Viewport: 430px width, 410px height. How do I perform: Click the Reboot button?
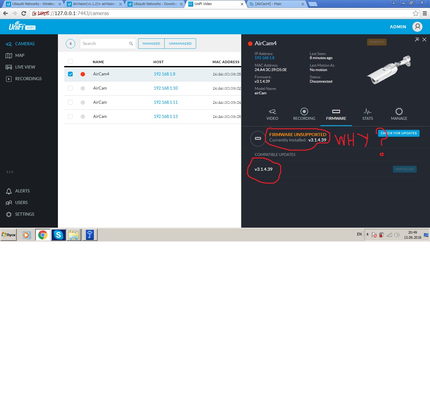coord(377,42)
